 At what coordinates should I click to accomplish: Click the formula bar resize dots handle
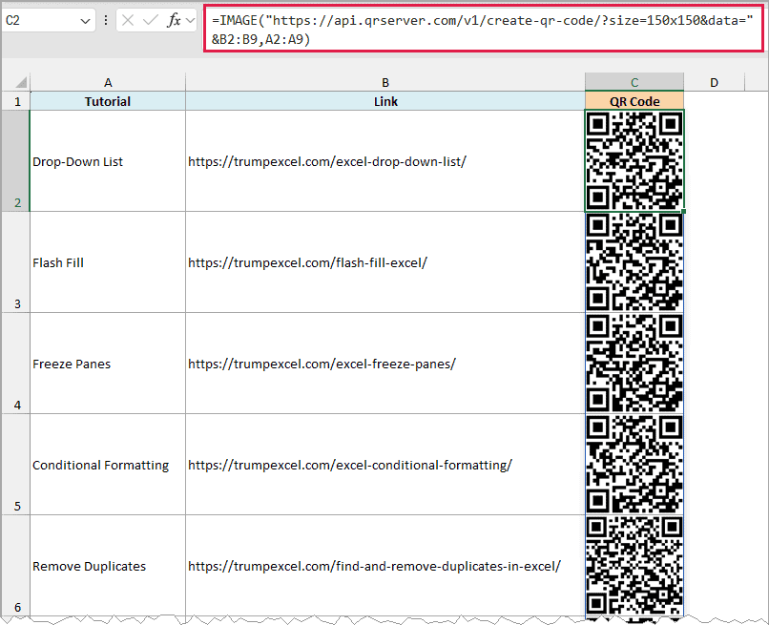click(x=106, y=20)
